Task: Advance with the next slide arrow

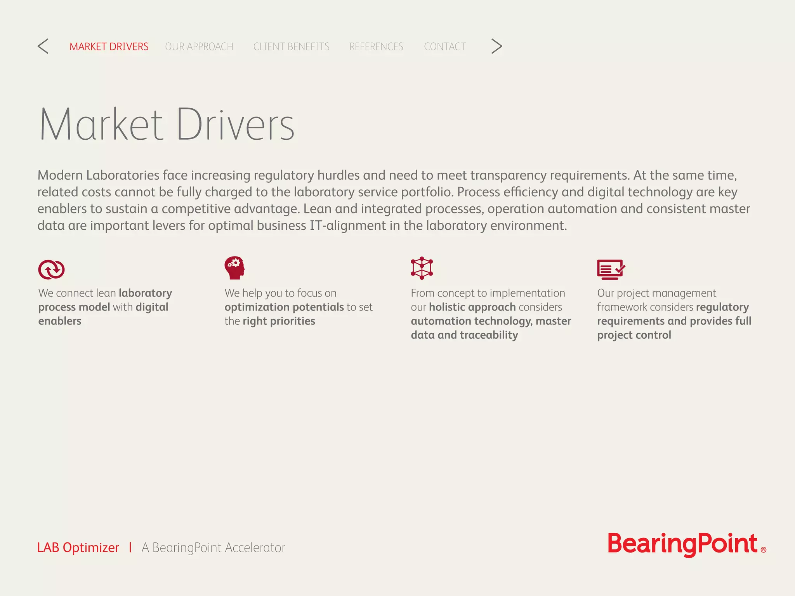Action: [x=496, y=46]
